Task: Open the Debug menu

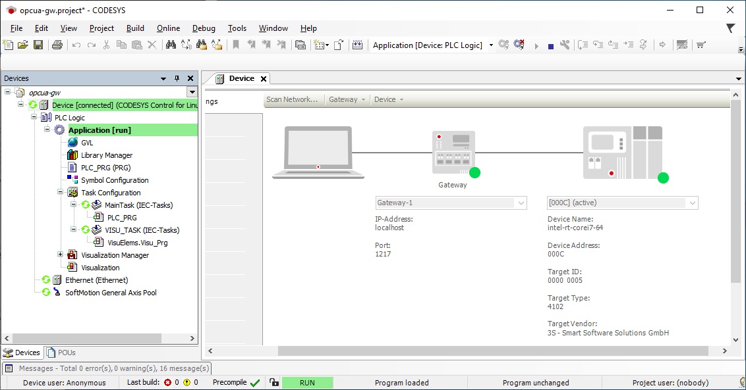Action: pyautogui.click(x=204, y=28)
